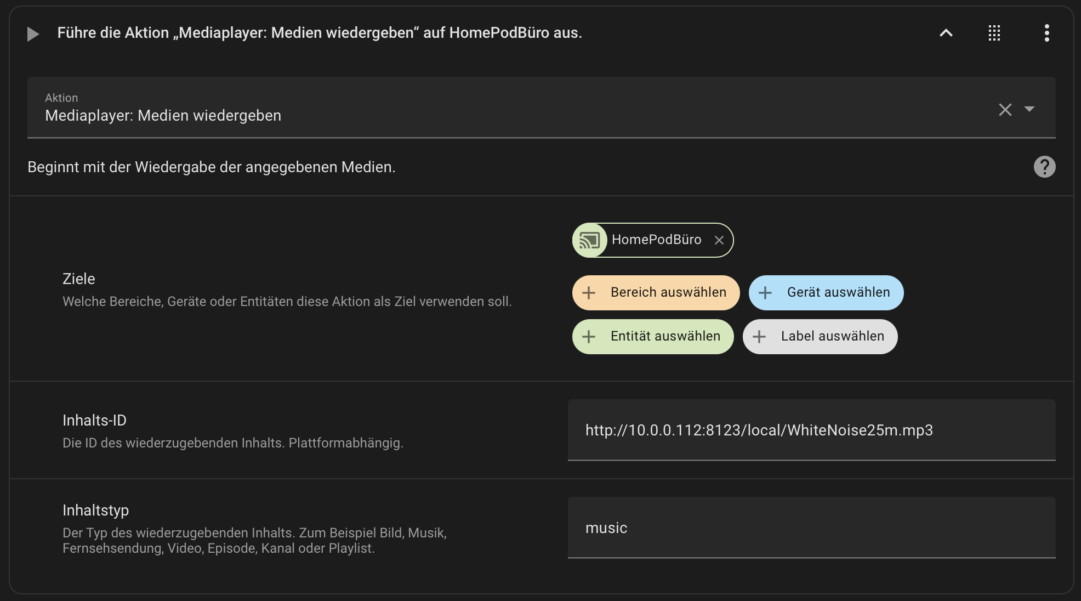Click the action title Führe die Aktion text
Image resolution: width=1081 pixels, height=601 pixels.
click(x=320, y=33)
